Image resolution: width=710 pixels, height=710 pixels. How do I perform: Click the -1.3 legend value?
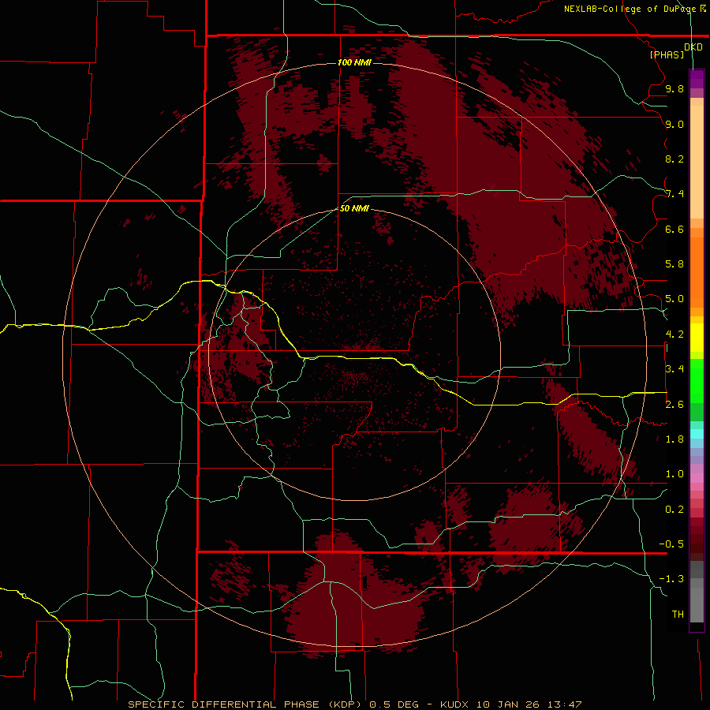tap(671, 579)
